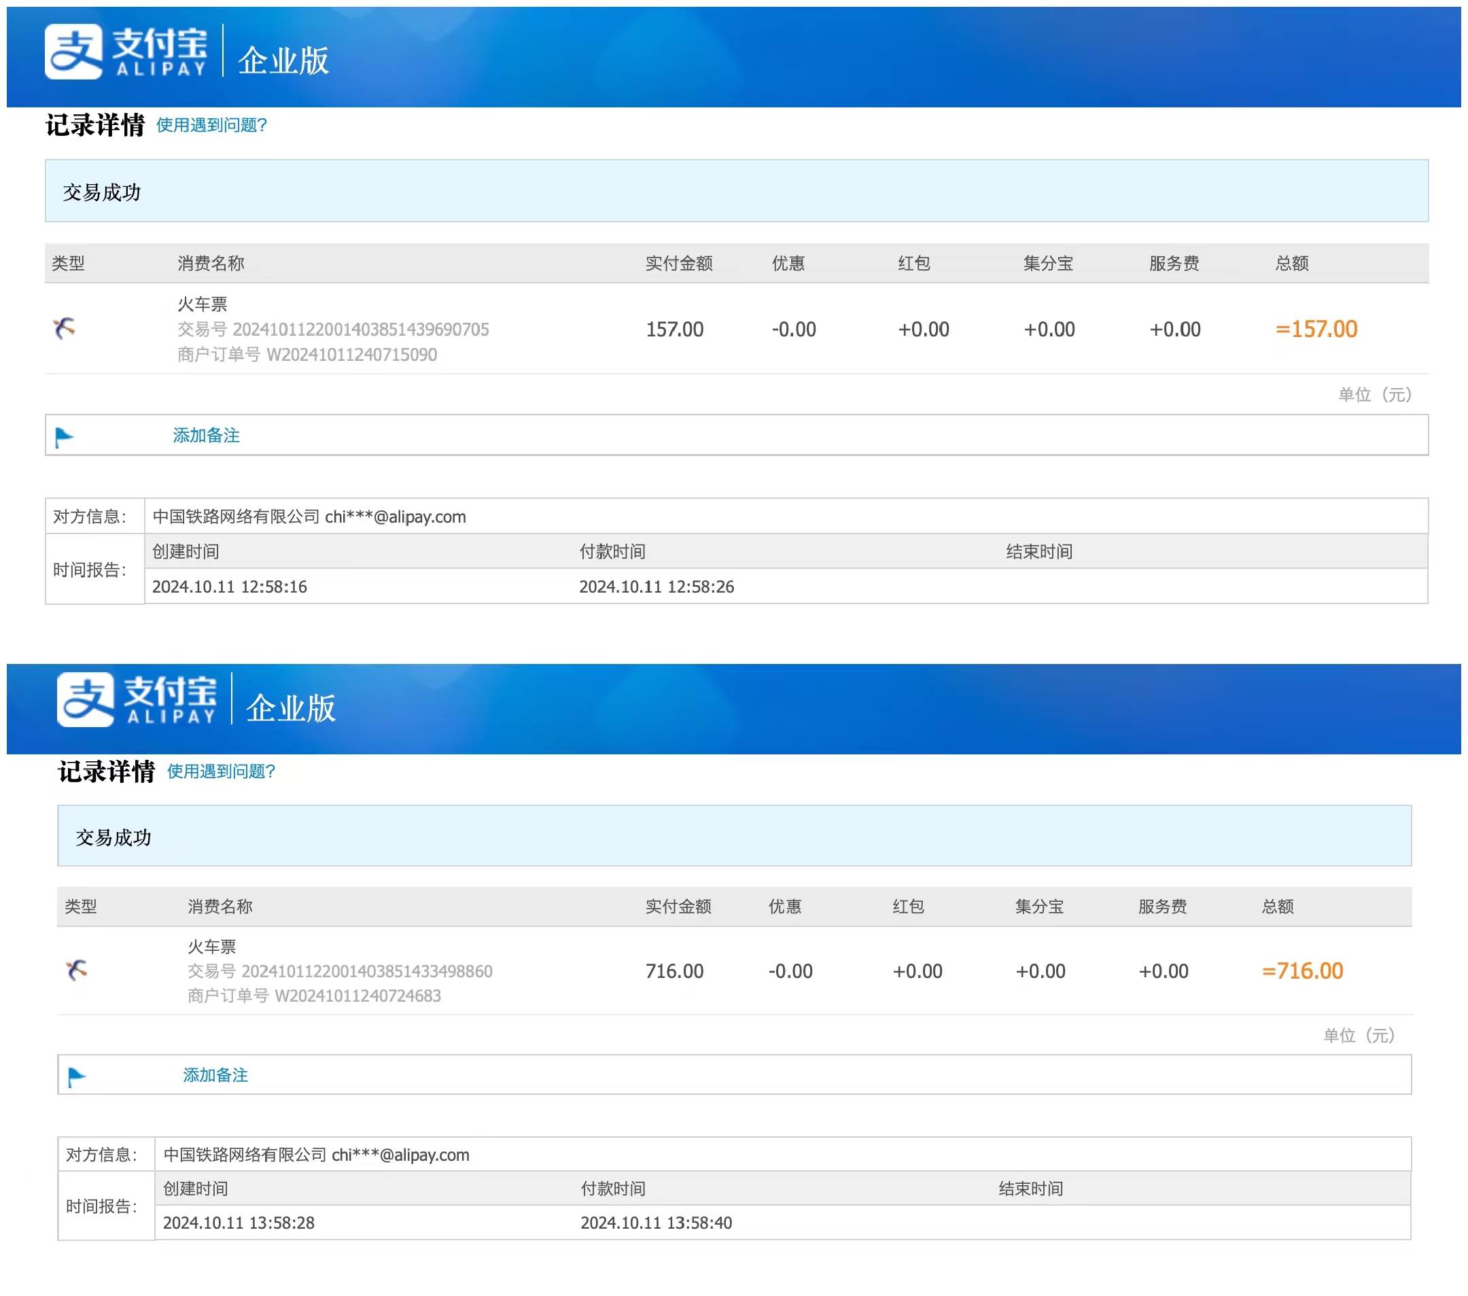Click the blue flag icon in first remark bar
Image resolution: width=1468 pixels, height=1296 pixels.
pyautogui.click(x=64, y=436)
